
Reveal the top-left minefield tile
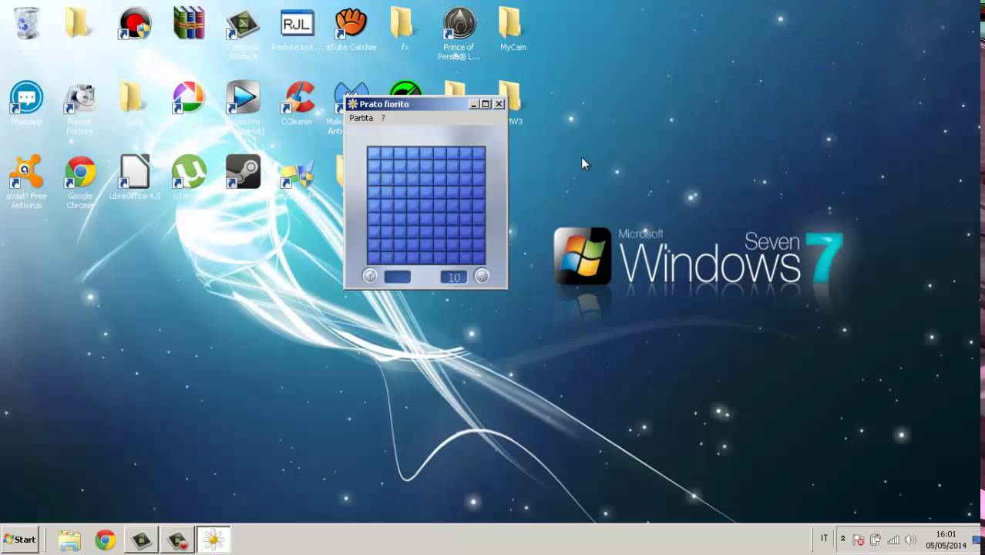coord(375,154)
